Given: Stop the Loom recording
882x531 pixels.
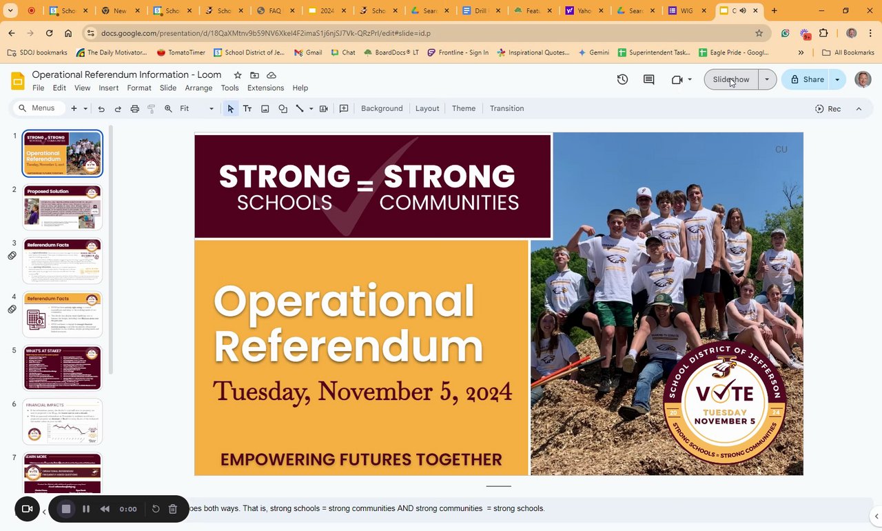Looking at the screenshot, I should (x=66, y=509).
